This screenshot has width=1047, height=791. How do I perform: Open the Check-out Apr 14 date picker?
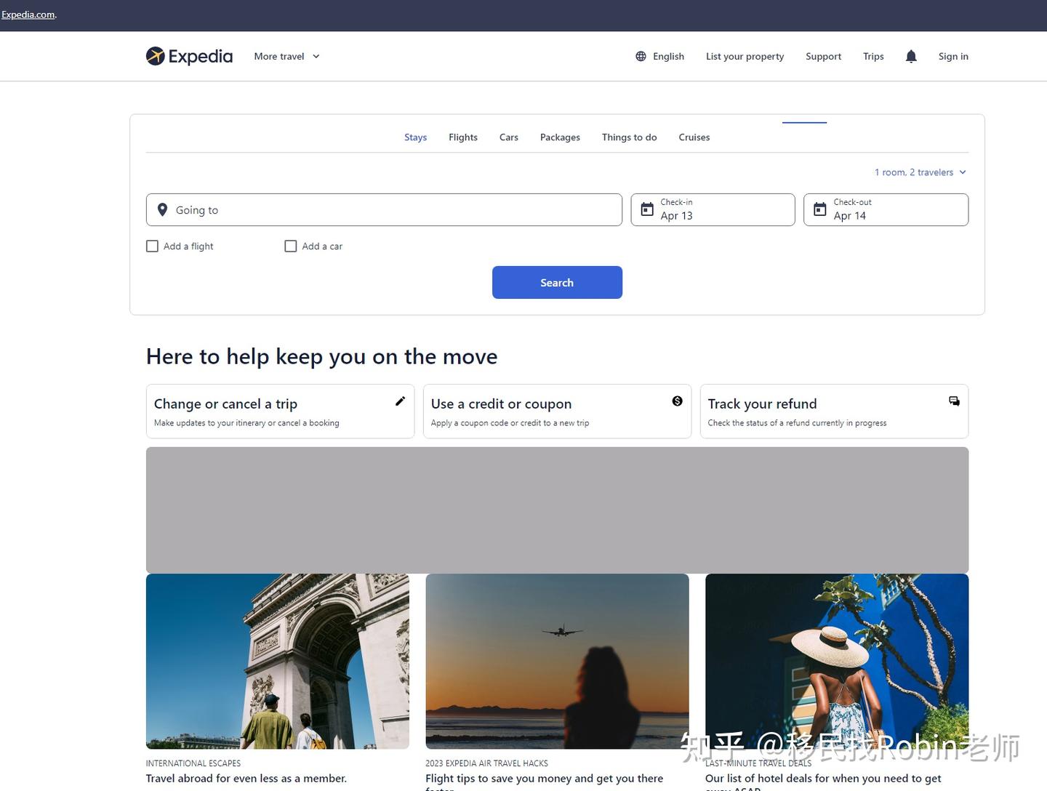[x=886, y=209]
